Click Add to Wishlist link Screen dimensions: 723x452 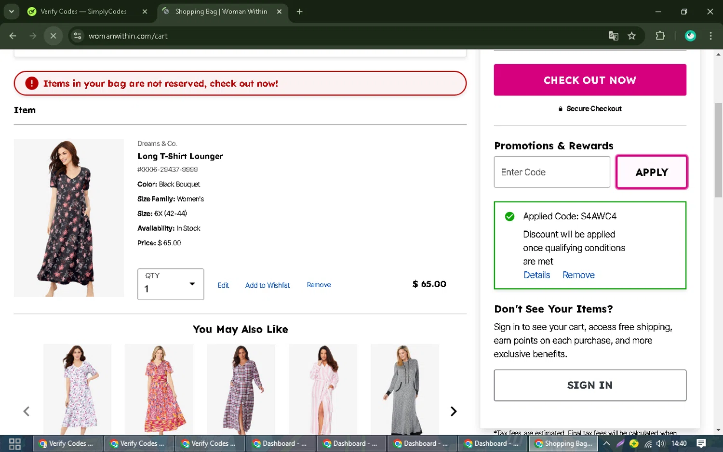pyautogui.click(x=268, y=285)
